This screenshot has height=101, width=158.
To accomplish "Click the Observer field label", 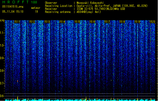I will click(x=51, y=3).
